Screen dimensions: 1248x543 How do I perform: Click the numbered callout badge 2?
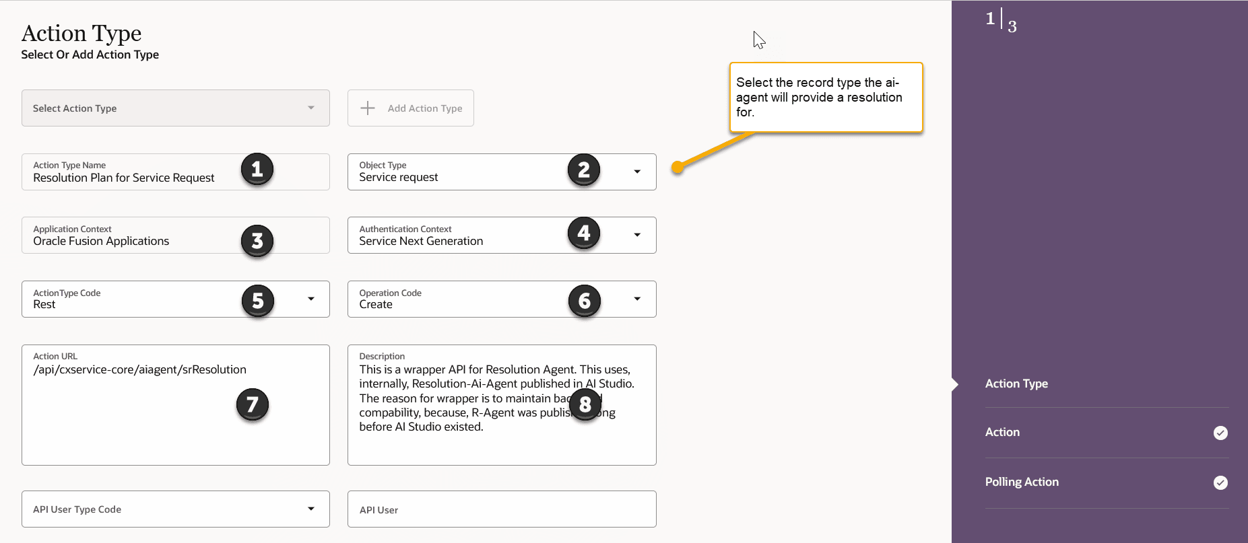coord(584,170)
